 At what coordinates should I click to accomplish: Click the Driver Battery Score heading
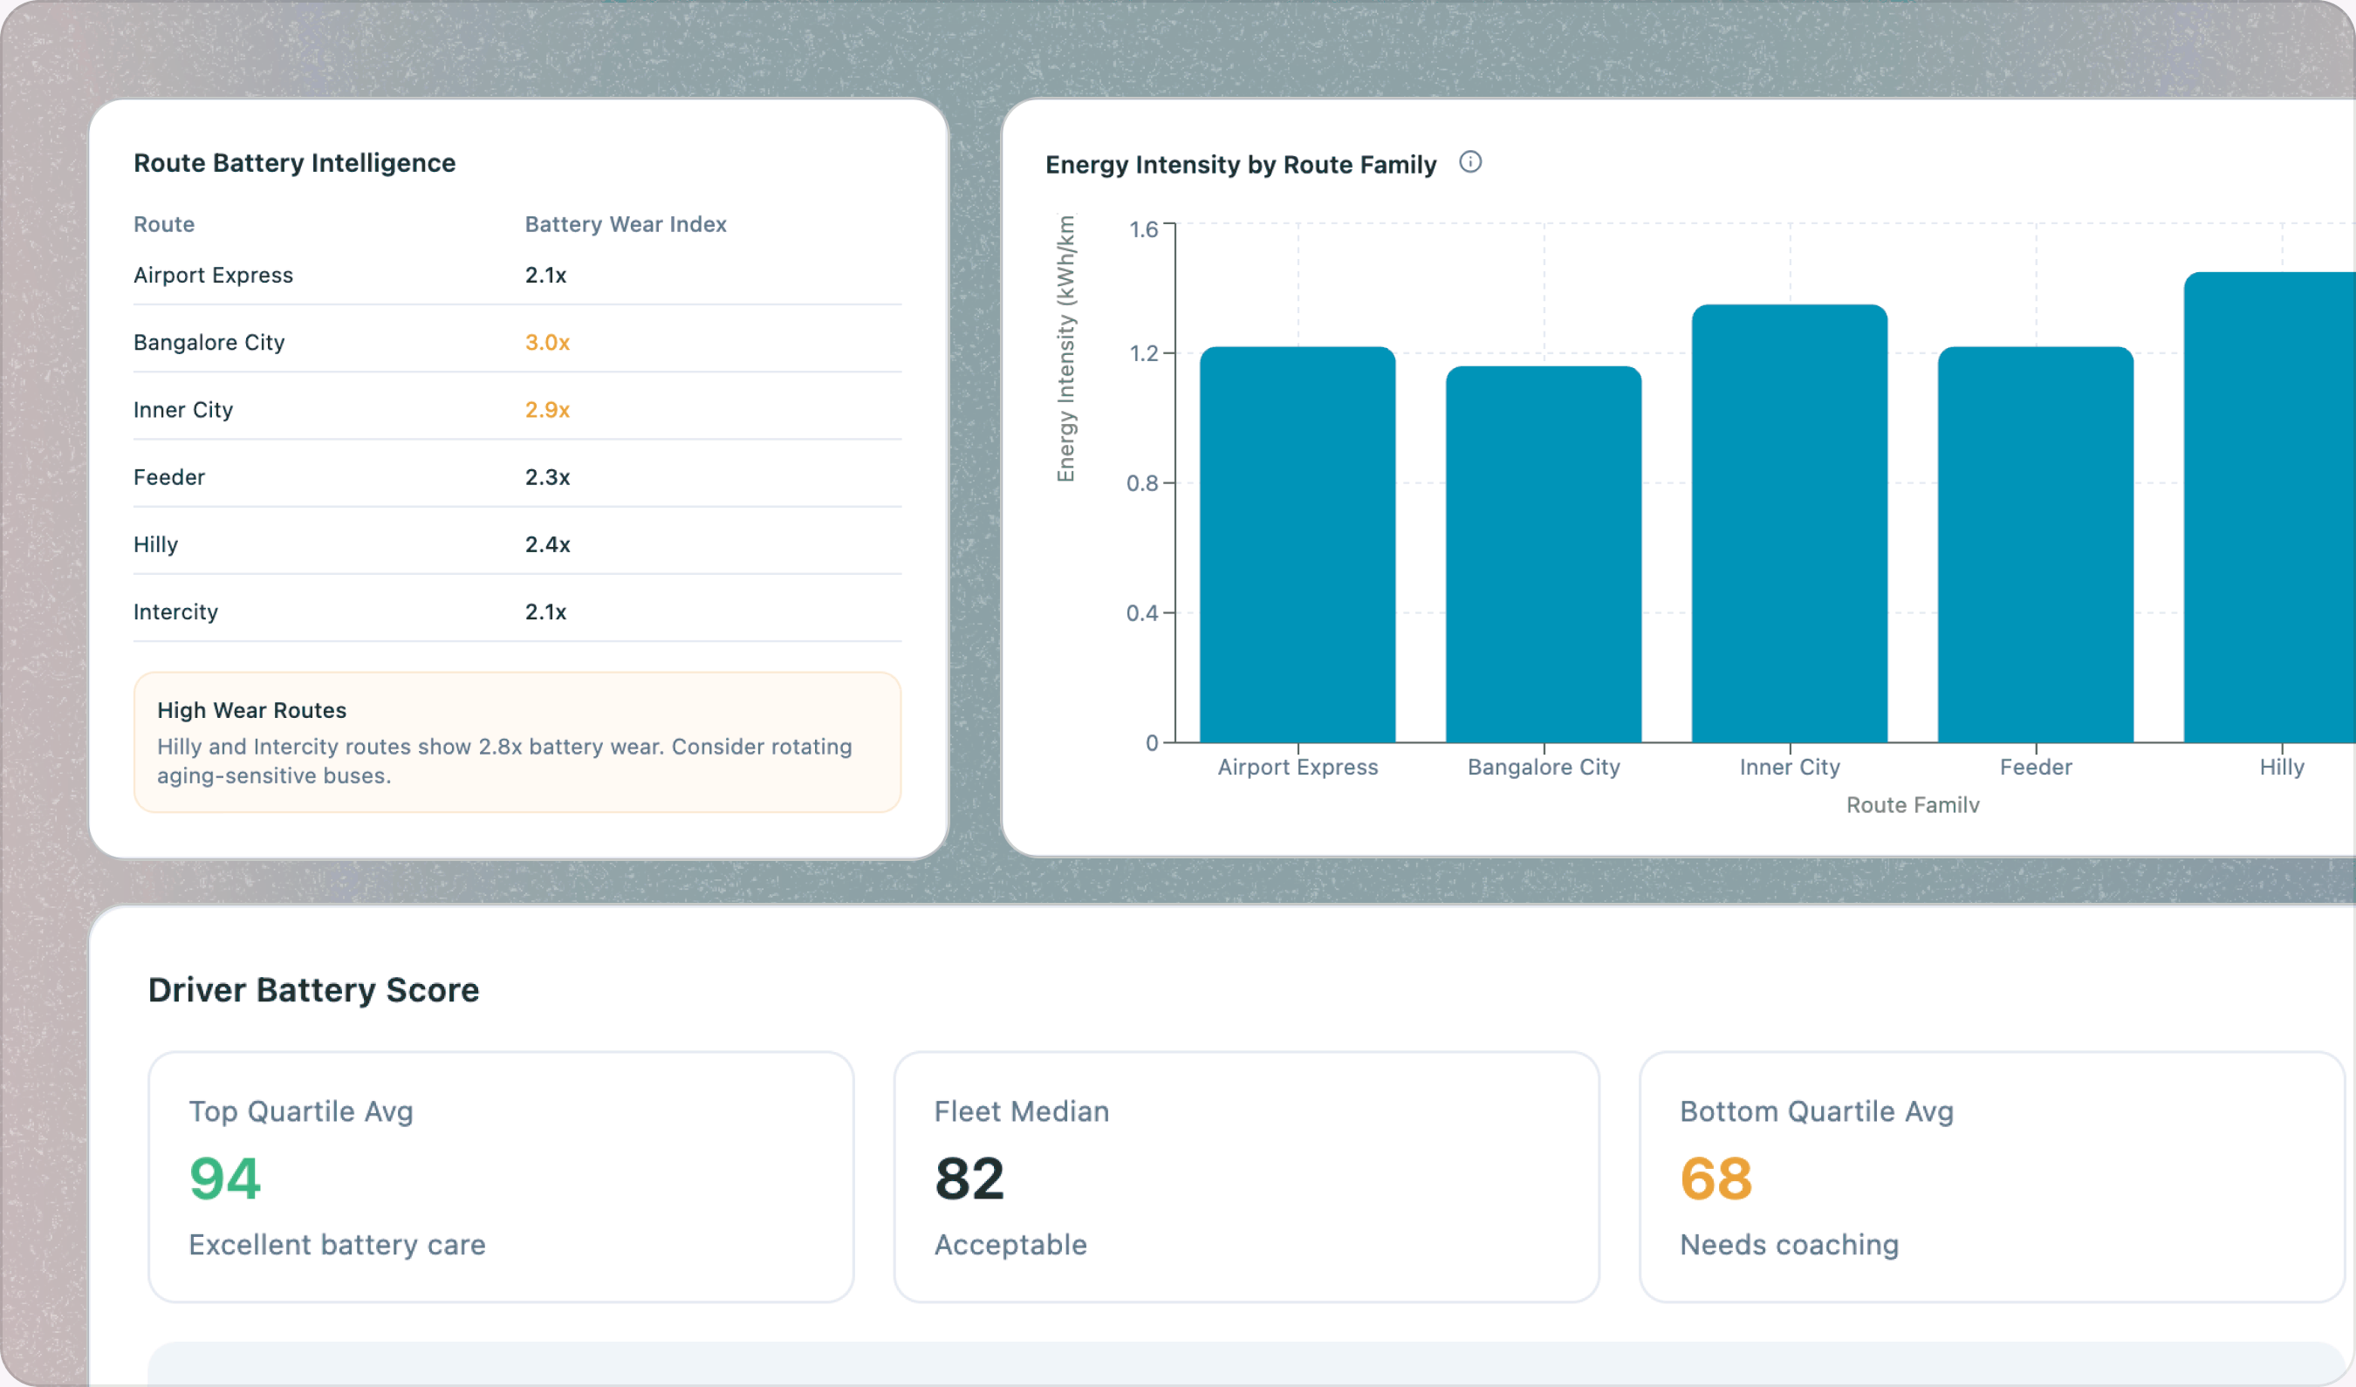pos(313,990)
